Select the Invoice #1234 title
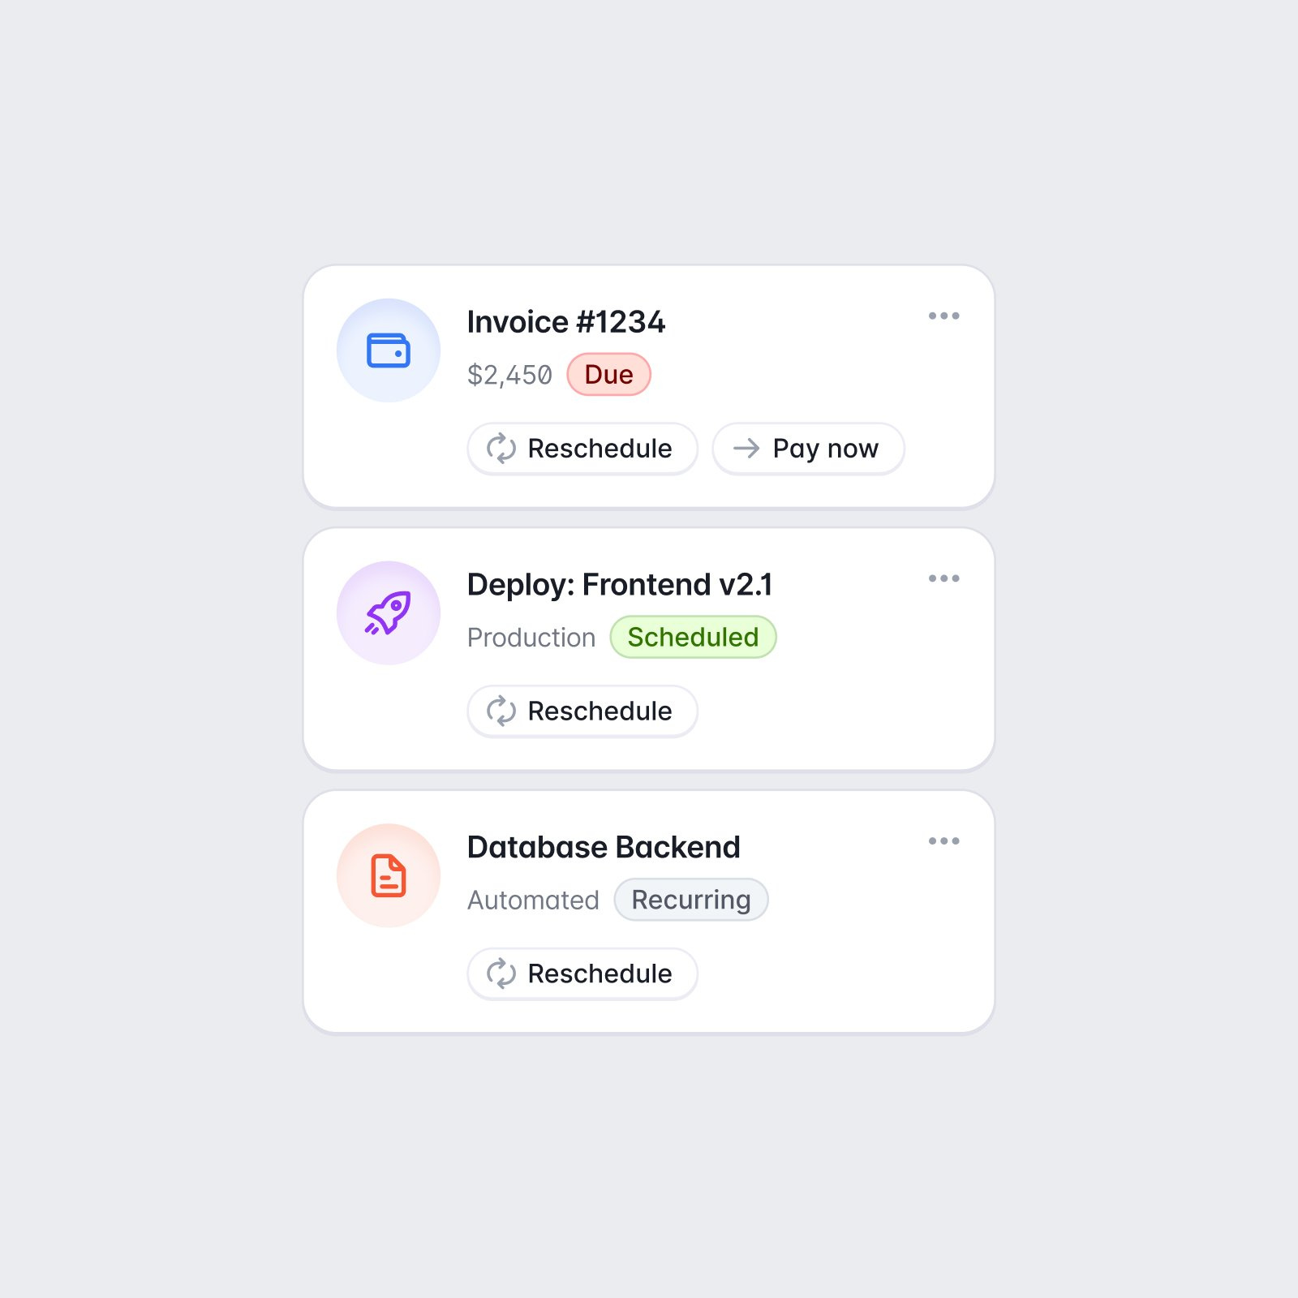 pos(565,322)
